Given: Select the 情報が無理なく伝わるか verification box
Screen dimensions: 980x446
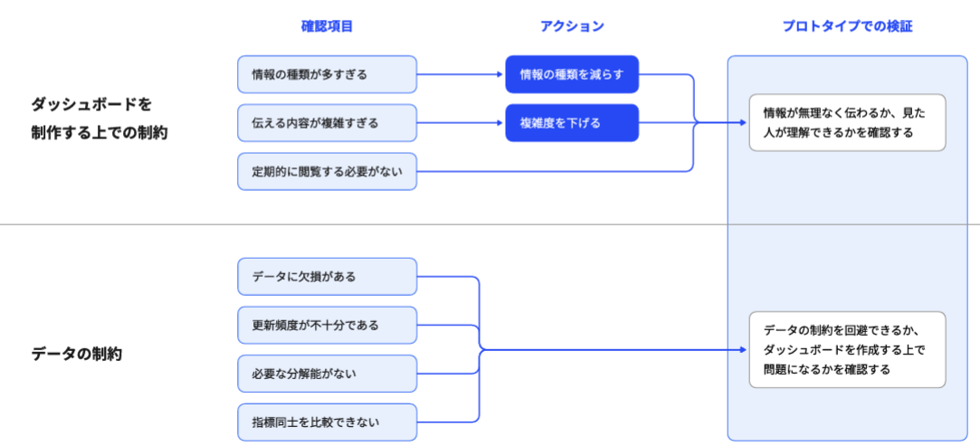Looking at the screenshot, I should [847, 122].
